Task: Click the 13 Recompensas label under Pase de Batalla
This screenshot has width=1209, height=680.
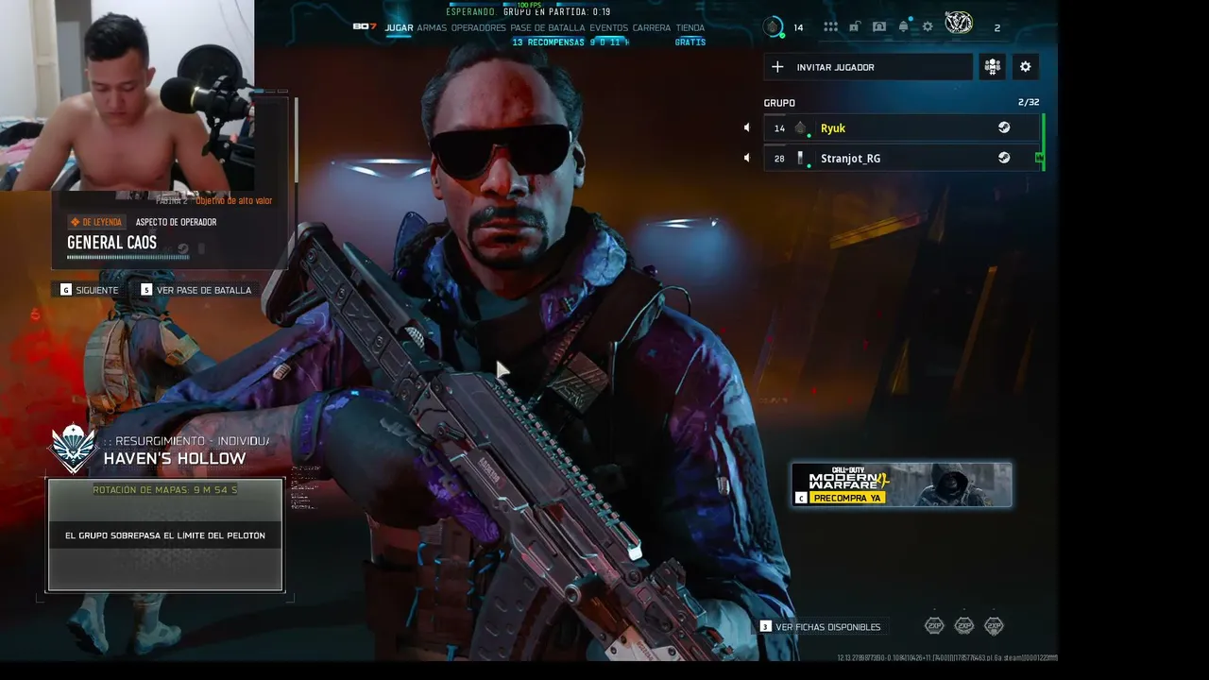Action: [548, 42]
